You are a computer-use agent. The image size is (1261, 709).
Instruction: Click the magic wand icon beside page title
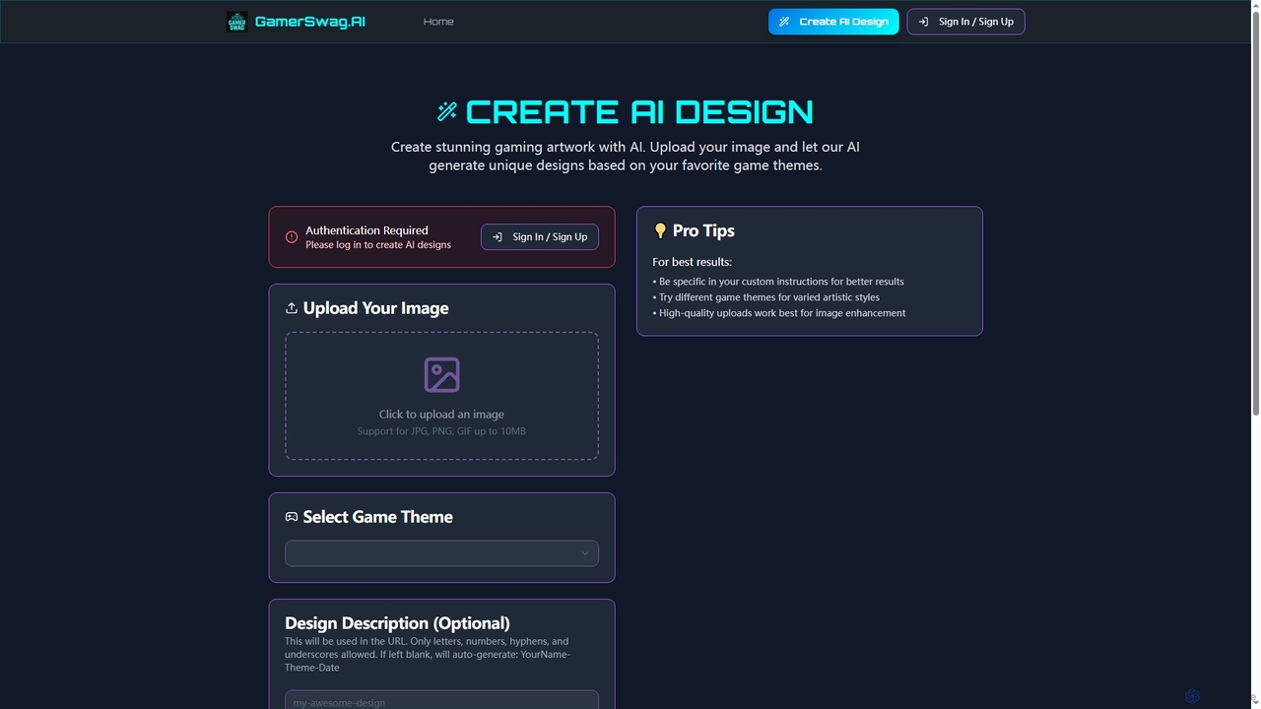click(447, 111)
